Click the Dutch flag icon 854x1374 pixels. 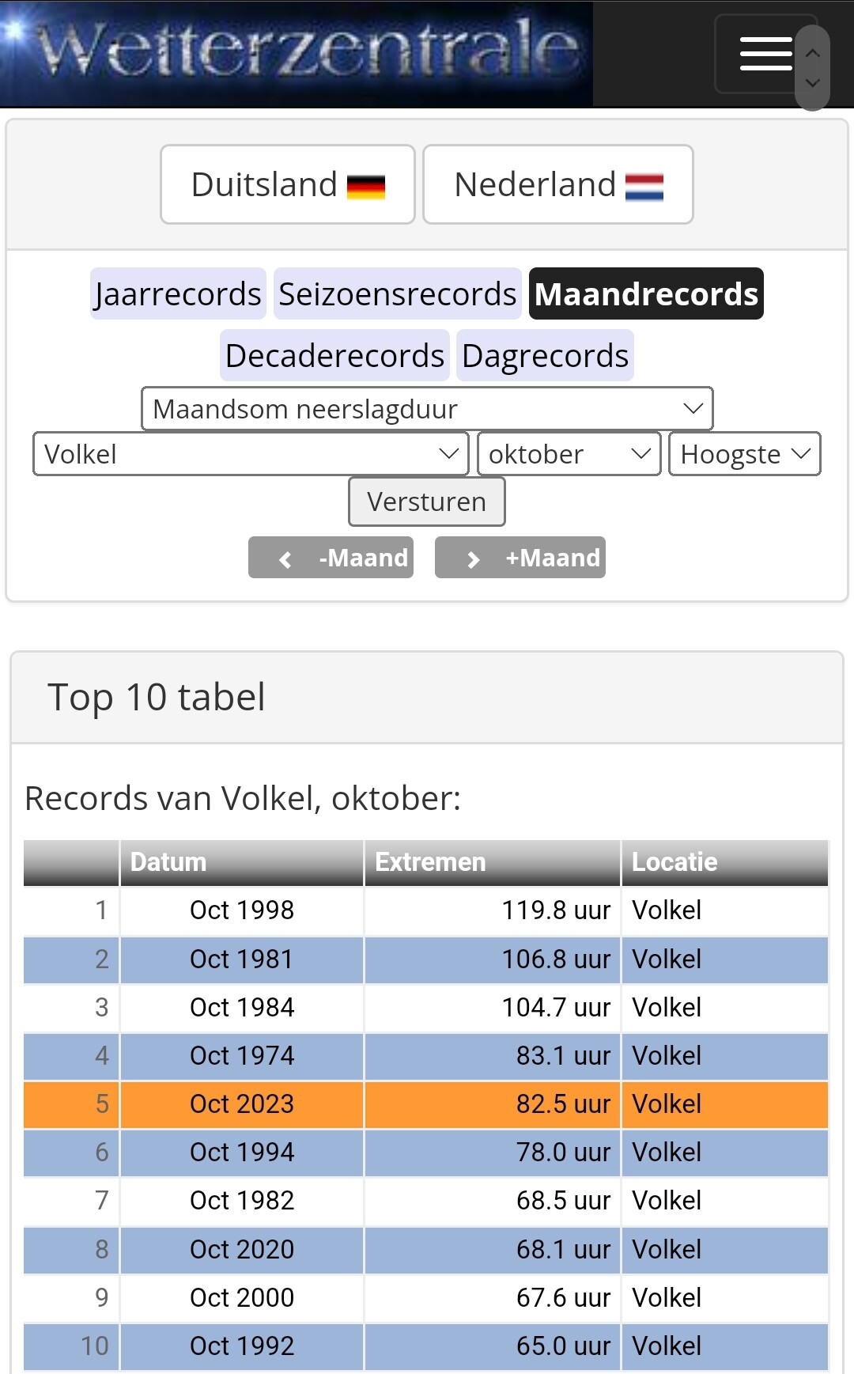[x=644, y=187]
